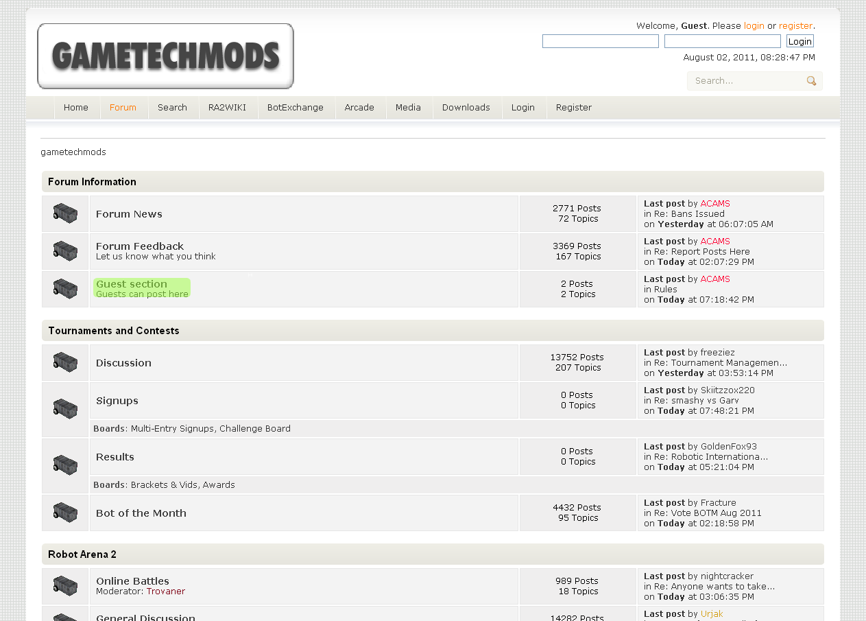Click the Discussion board icon
Image resolution: width=866 pixels, height=621 pixels.
pos(65,362)
